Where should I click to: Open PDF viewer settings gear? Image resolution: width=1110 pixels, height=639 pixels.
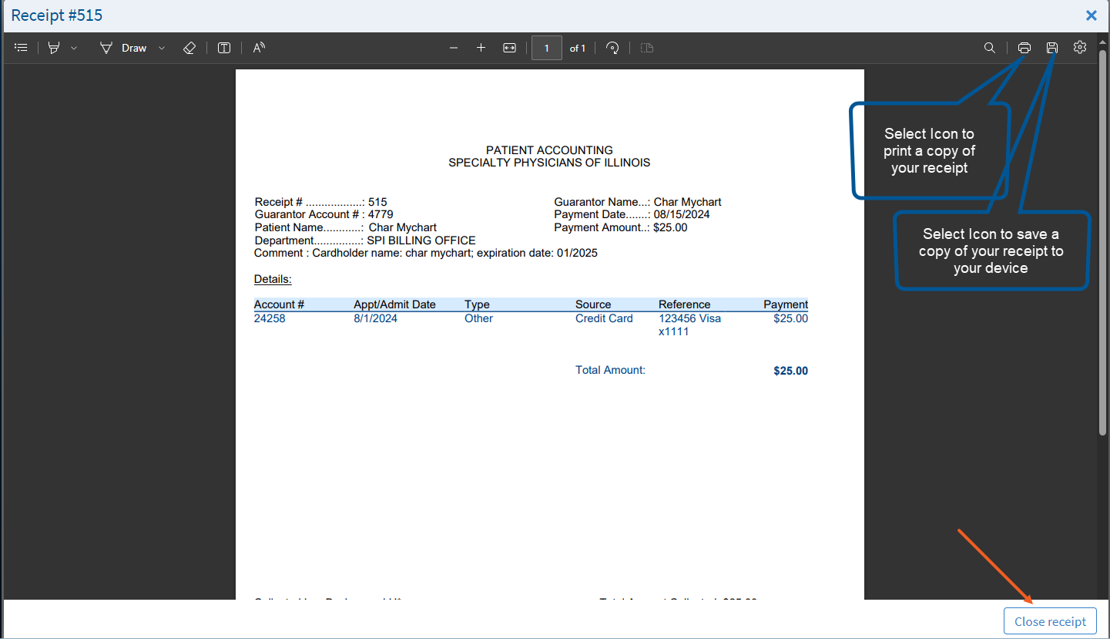click(x=1080, y=48)
